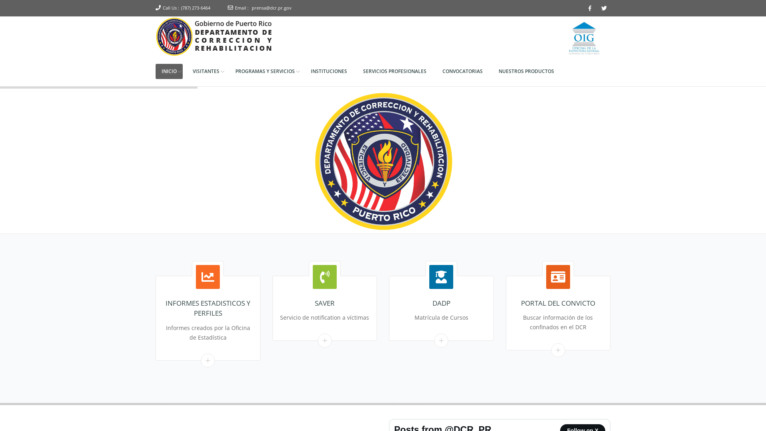
Task: Expand plus under DADP card
Action: [x=441, y=341]
